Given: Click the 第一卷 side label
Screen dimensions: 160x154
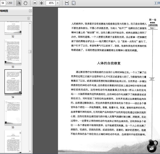Looking at the screenshot, I should click(153, 20).
